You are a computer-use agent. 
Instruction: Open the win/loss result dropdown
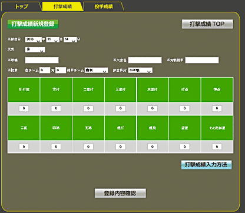[96, 70]
